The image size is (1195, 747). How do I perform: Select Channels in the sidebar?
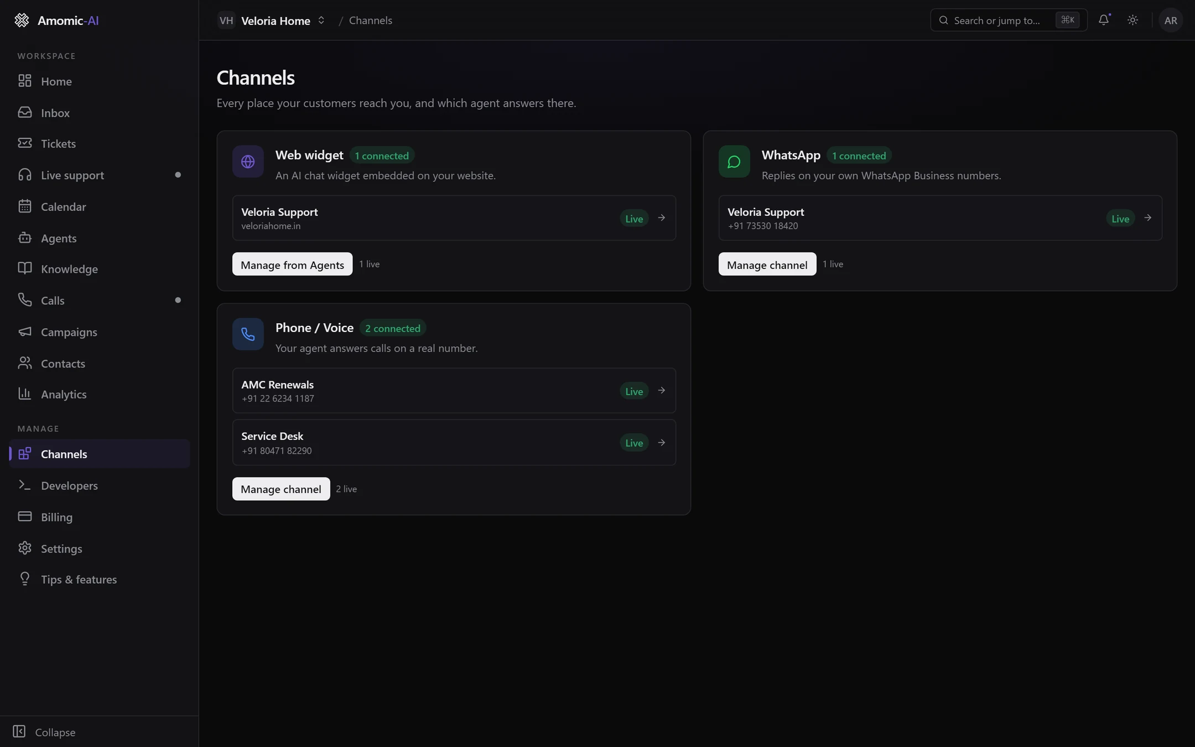click(100, 454)
